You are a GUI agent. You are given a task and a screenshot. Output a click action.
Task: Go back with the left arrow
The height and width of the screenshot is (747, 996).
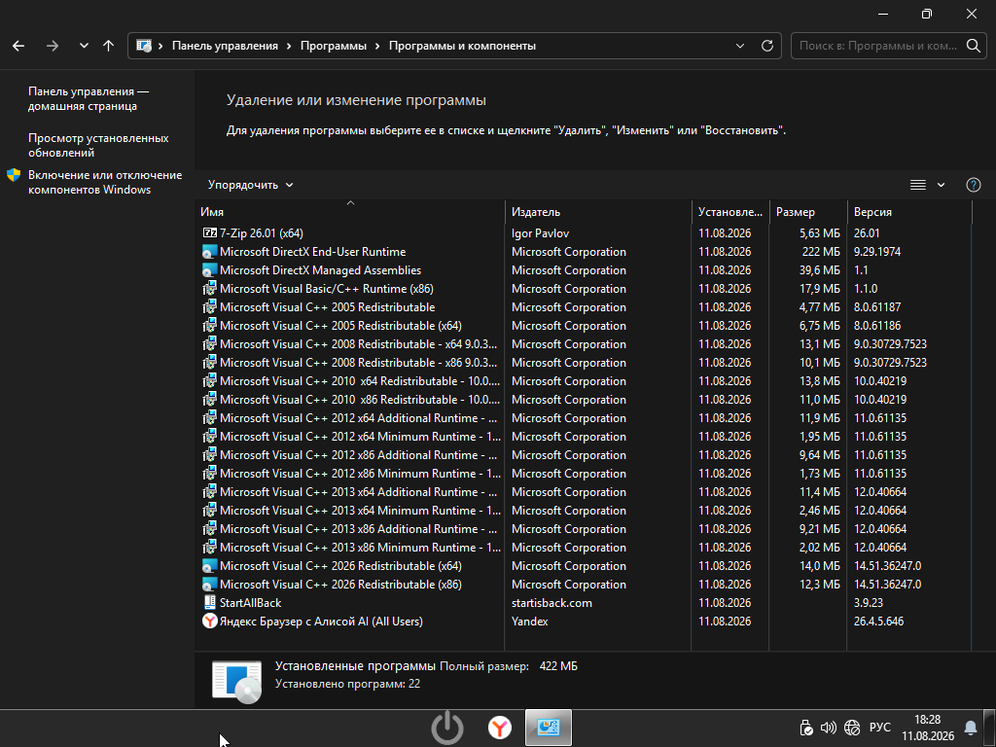pyautogui.click(x=18, y=46)
